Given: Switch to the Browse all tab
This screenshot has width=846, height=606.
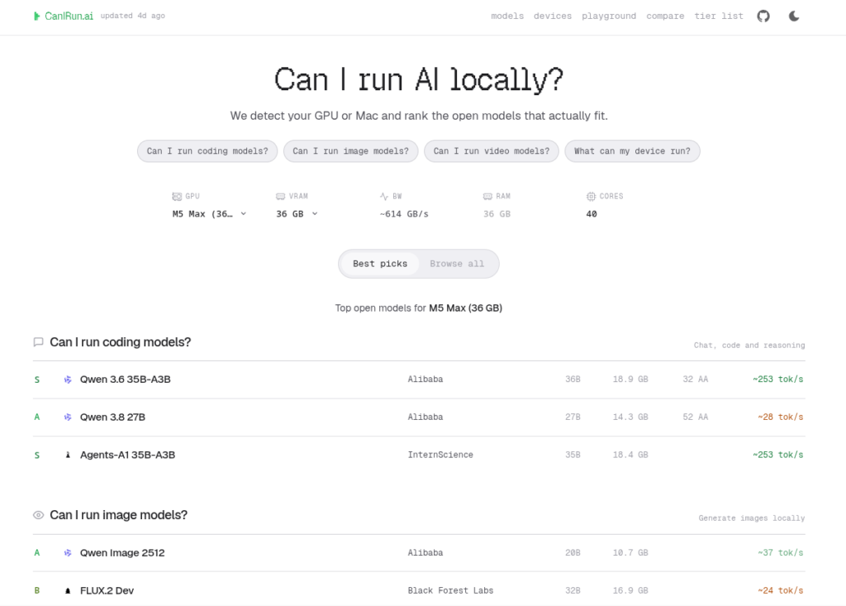Looking at the screenshot, I should 457,264.
